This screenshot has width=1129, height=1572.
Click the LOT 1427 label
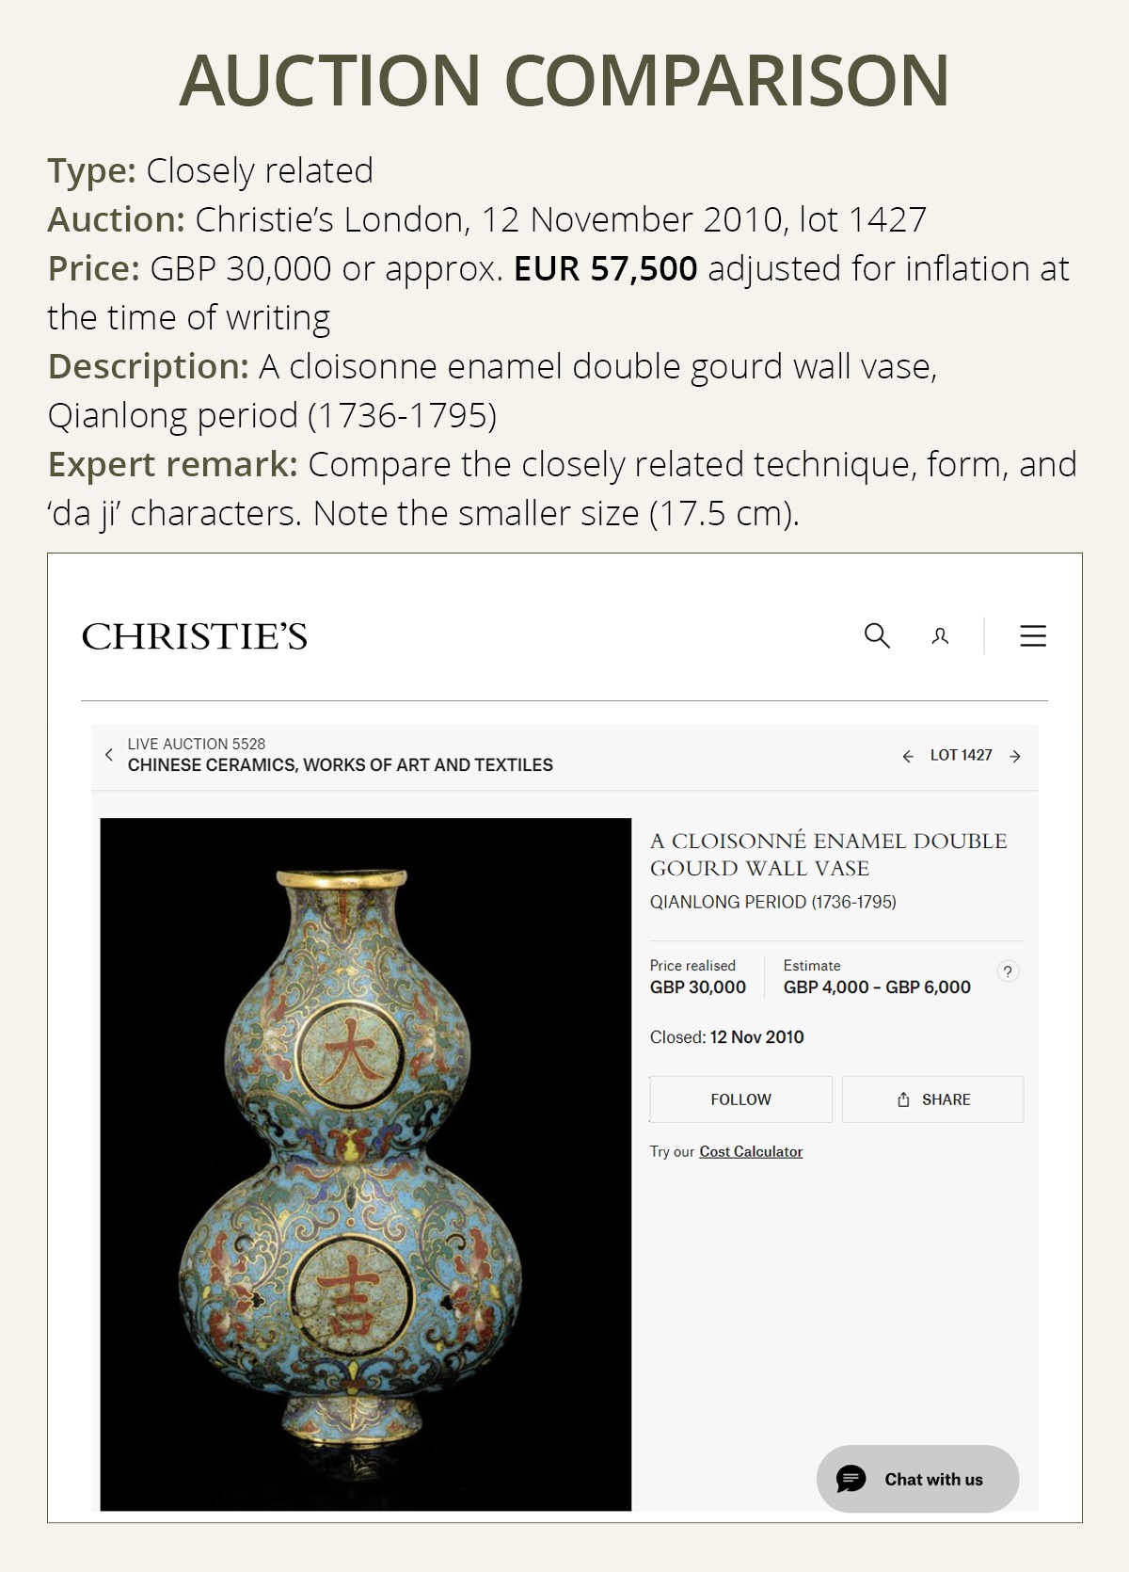(961, 755)
